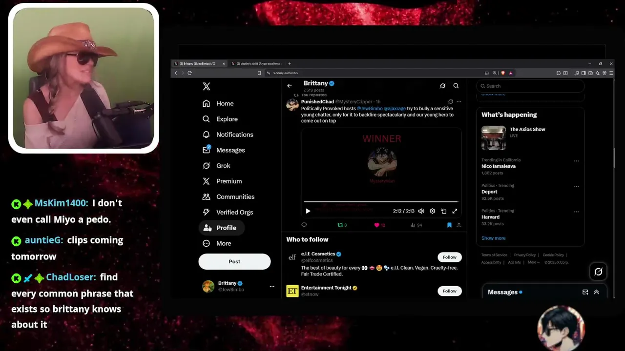Open The Axios Show live item
The image size is (625, 351).
click(x=530, y=138)
